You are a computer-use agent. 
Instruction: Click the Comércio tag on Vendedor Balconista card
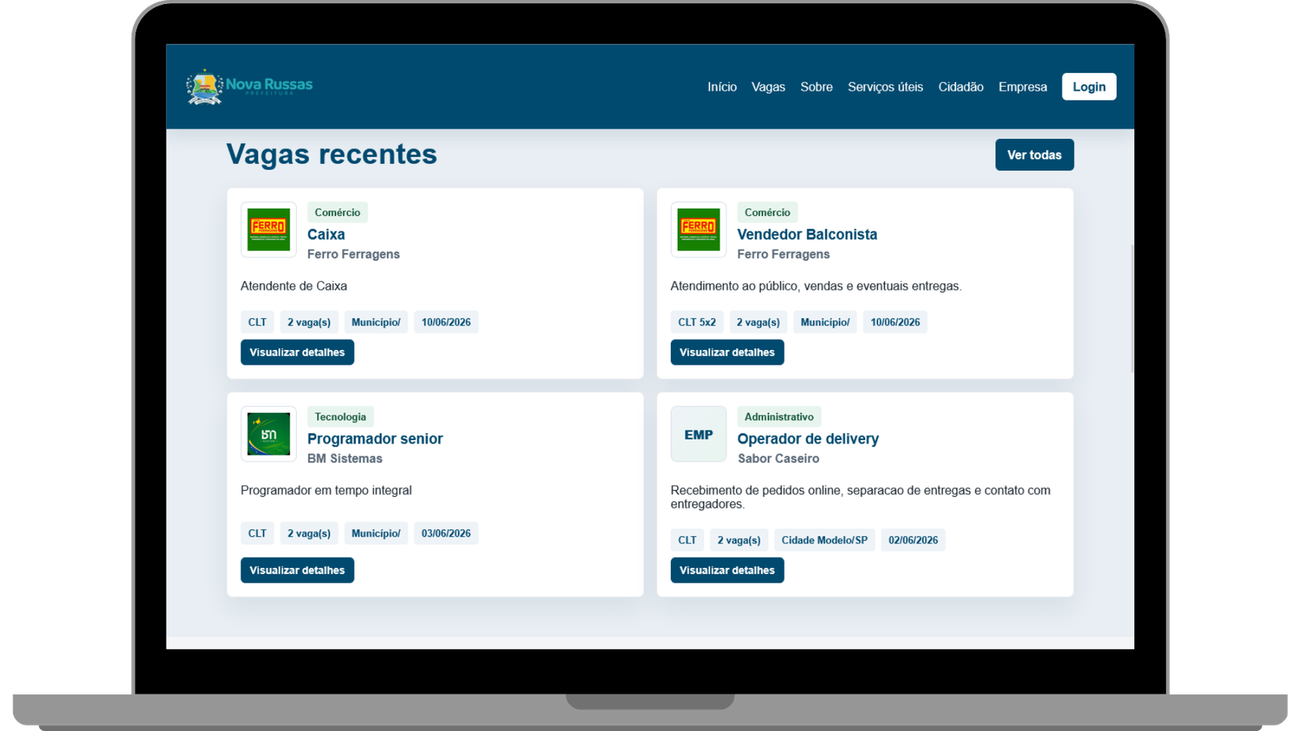768,213
